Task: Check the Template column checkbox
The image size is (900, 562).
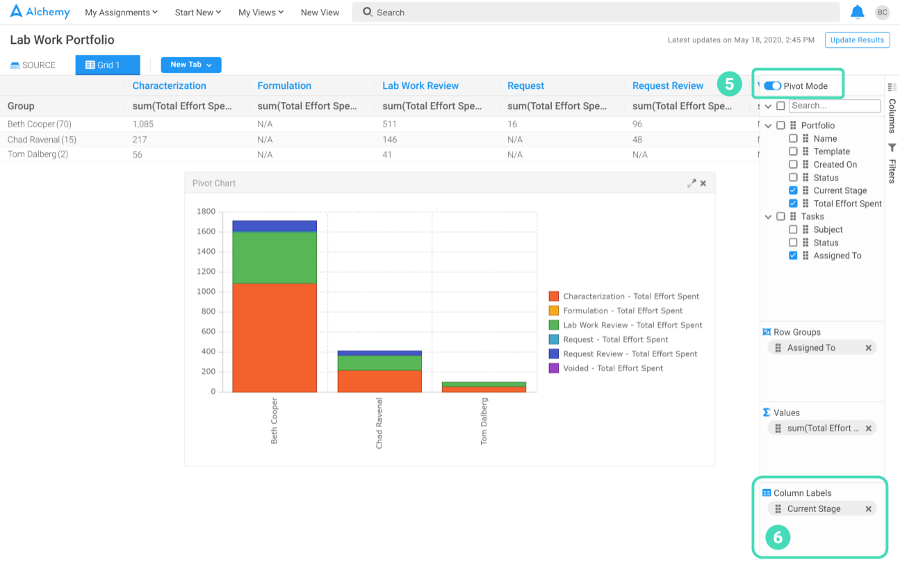Action: [793, 151]
